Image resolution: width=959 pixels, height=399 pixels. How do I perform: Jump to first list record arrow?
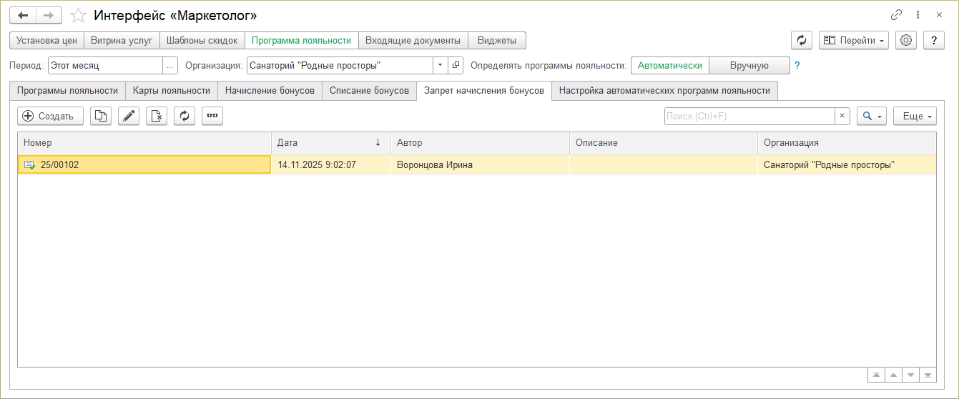point(875,375)
